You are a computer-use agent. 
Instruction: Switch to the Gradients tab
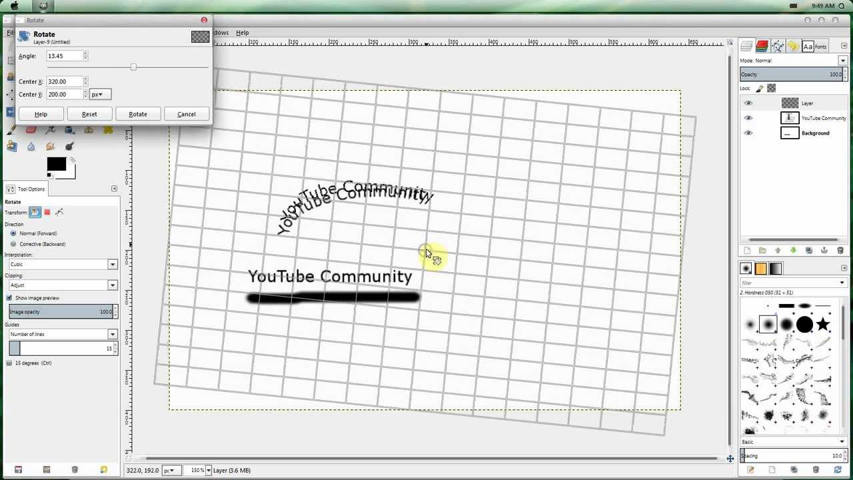(x=775, y=268)
